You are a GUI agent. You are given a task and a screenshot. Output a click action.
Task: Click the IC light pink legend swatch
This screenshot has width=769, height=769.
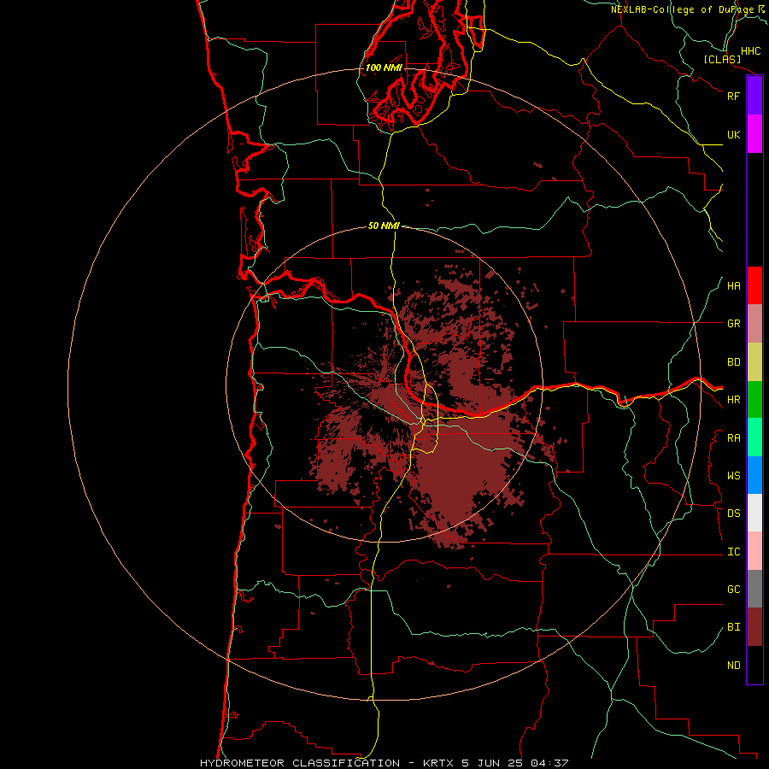[x=754, y=551]
